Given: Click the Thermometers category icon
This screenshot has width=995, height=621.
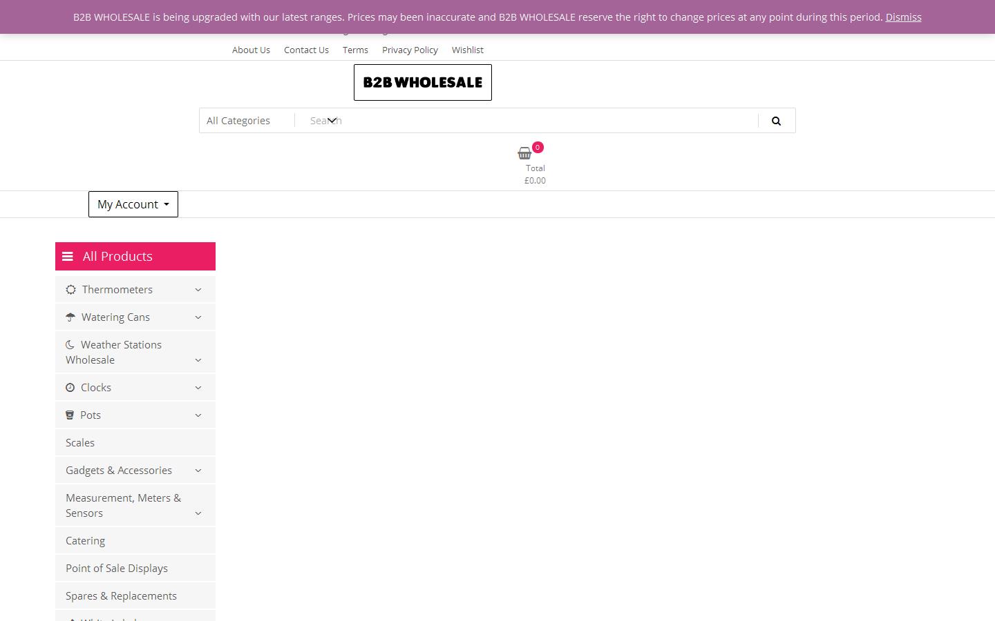Looking at the screenshot, I should (x=70, y=290).
